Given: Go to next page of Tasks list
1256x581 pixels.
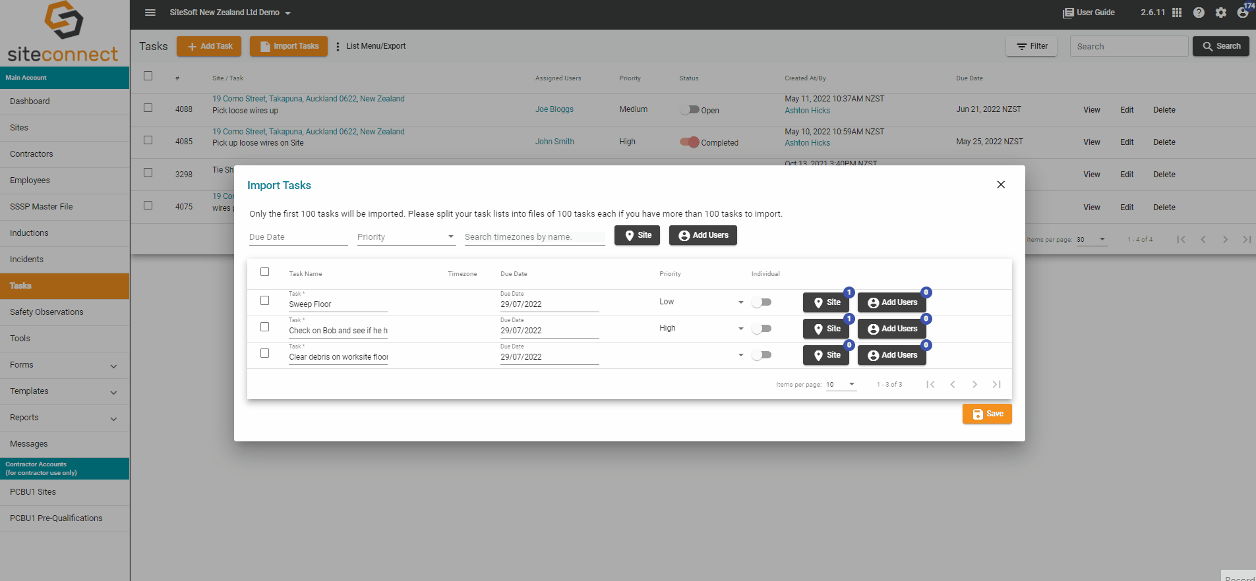Looking at the screenshot, I should coord(1225,240).
